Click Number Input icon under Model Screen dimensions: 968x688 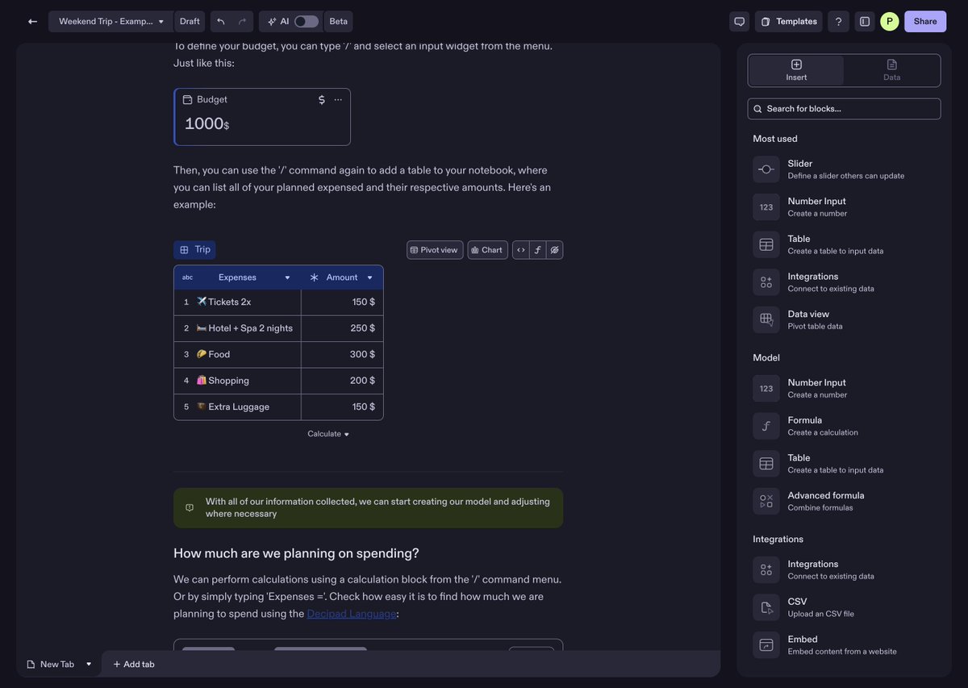click(766, 389)
